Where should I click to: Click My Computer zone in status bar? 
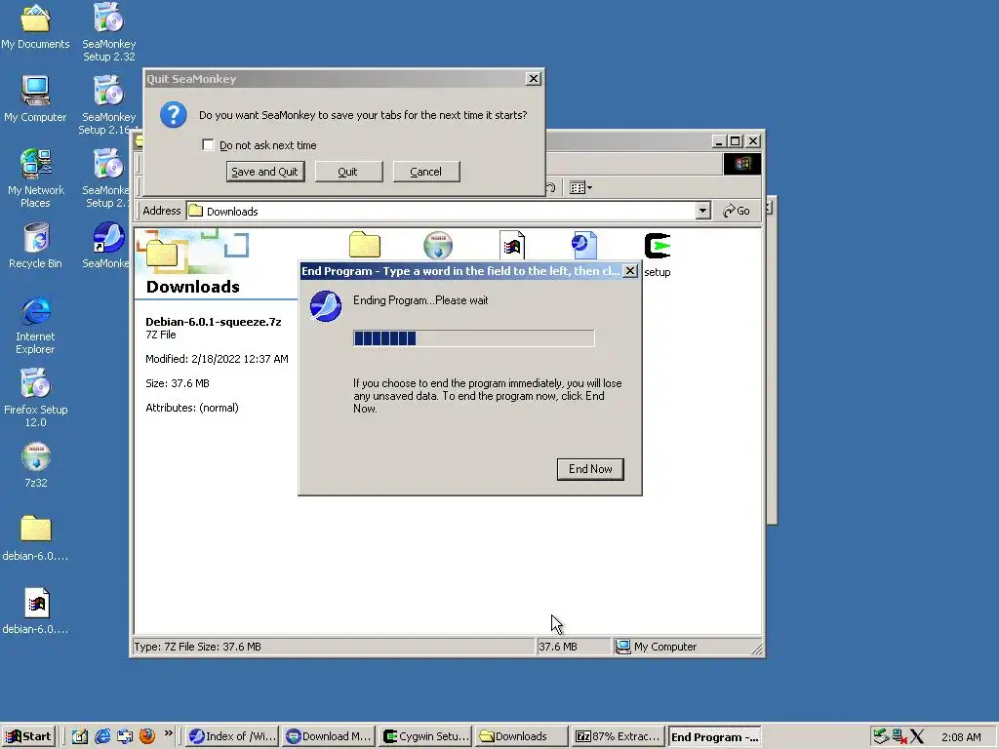tap(686, 647)
